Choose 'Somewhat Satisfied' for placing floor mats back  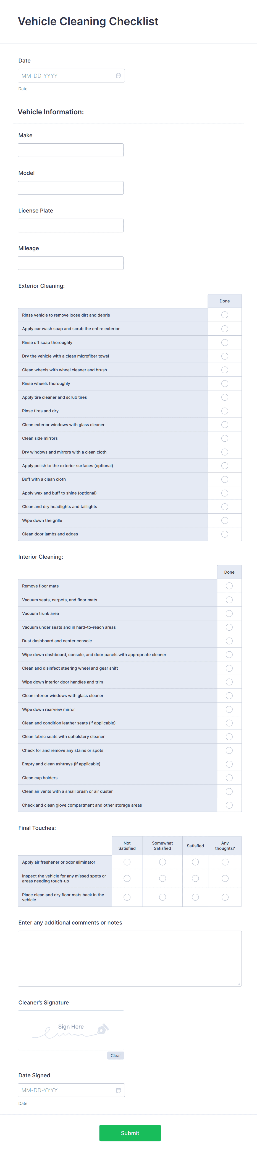(162, 897)
